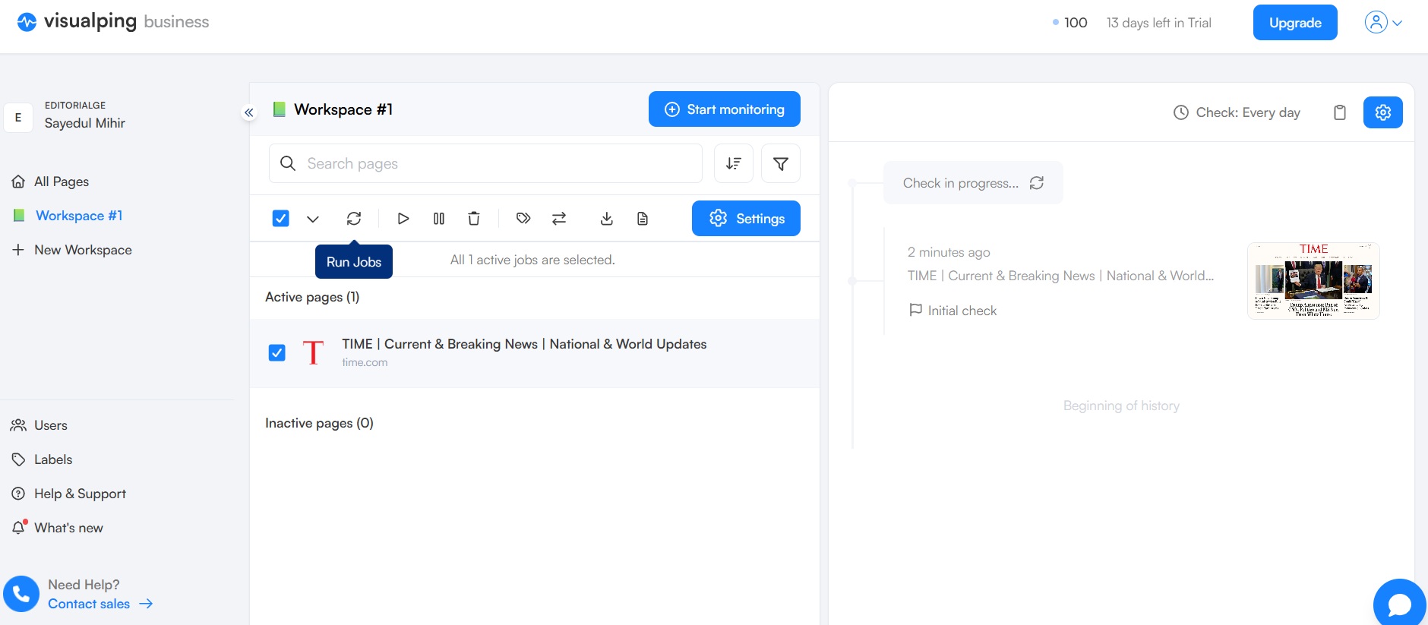Click the Visualping logo
The image size is (1428, 625).
112,22
